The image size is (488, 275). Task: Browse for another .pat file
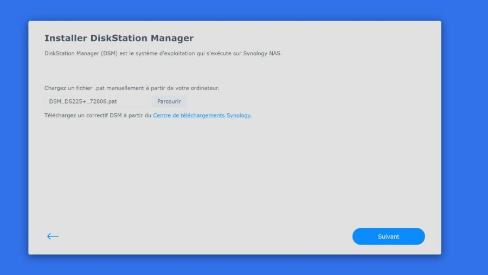tap(169, 101)
